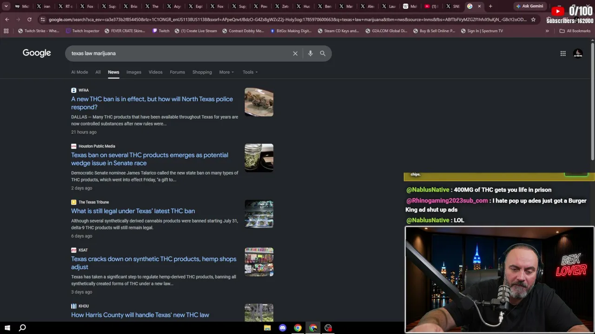Open the tab search dropdown arrow
Viewport: 595px width, 334px height.
[x=6, y=6]
